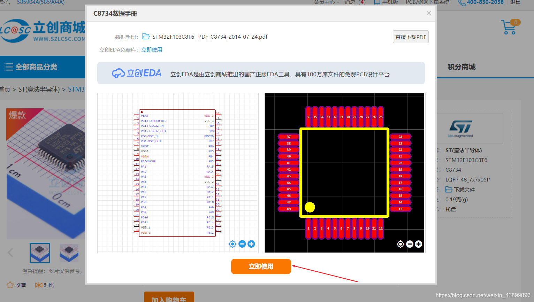534x302 pixels.
Task: Zoom in the schematic symbol preview
Action: click(251, 244)
